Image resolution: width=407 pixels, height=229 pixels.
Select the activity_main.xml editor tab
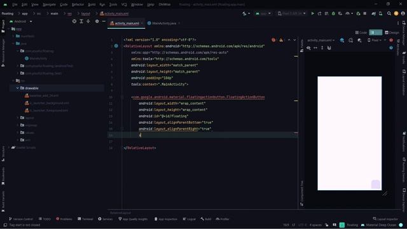(x=127, y=24)
